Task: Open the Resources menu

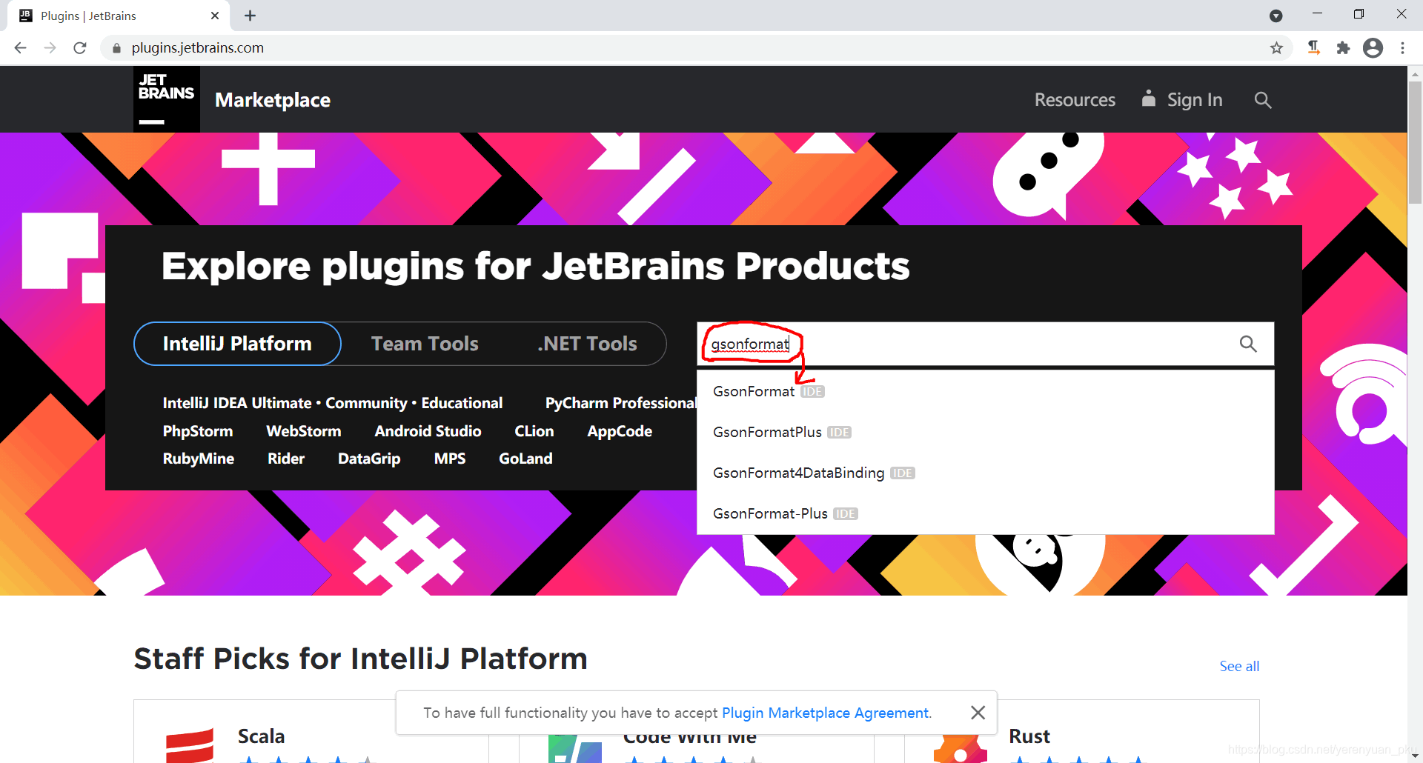Action: 1075,100
